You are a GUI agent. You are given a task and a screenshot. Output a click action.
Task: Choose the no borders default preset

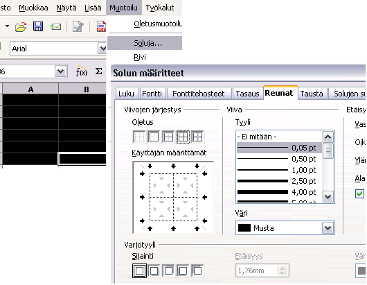tap(139, 137)
